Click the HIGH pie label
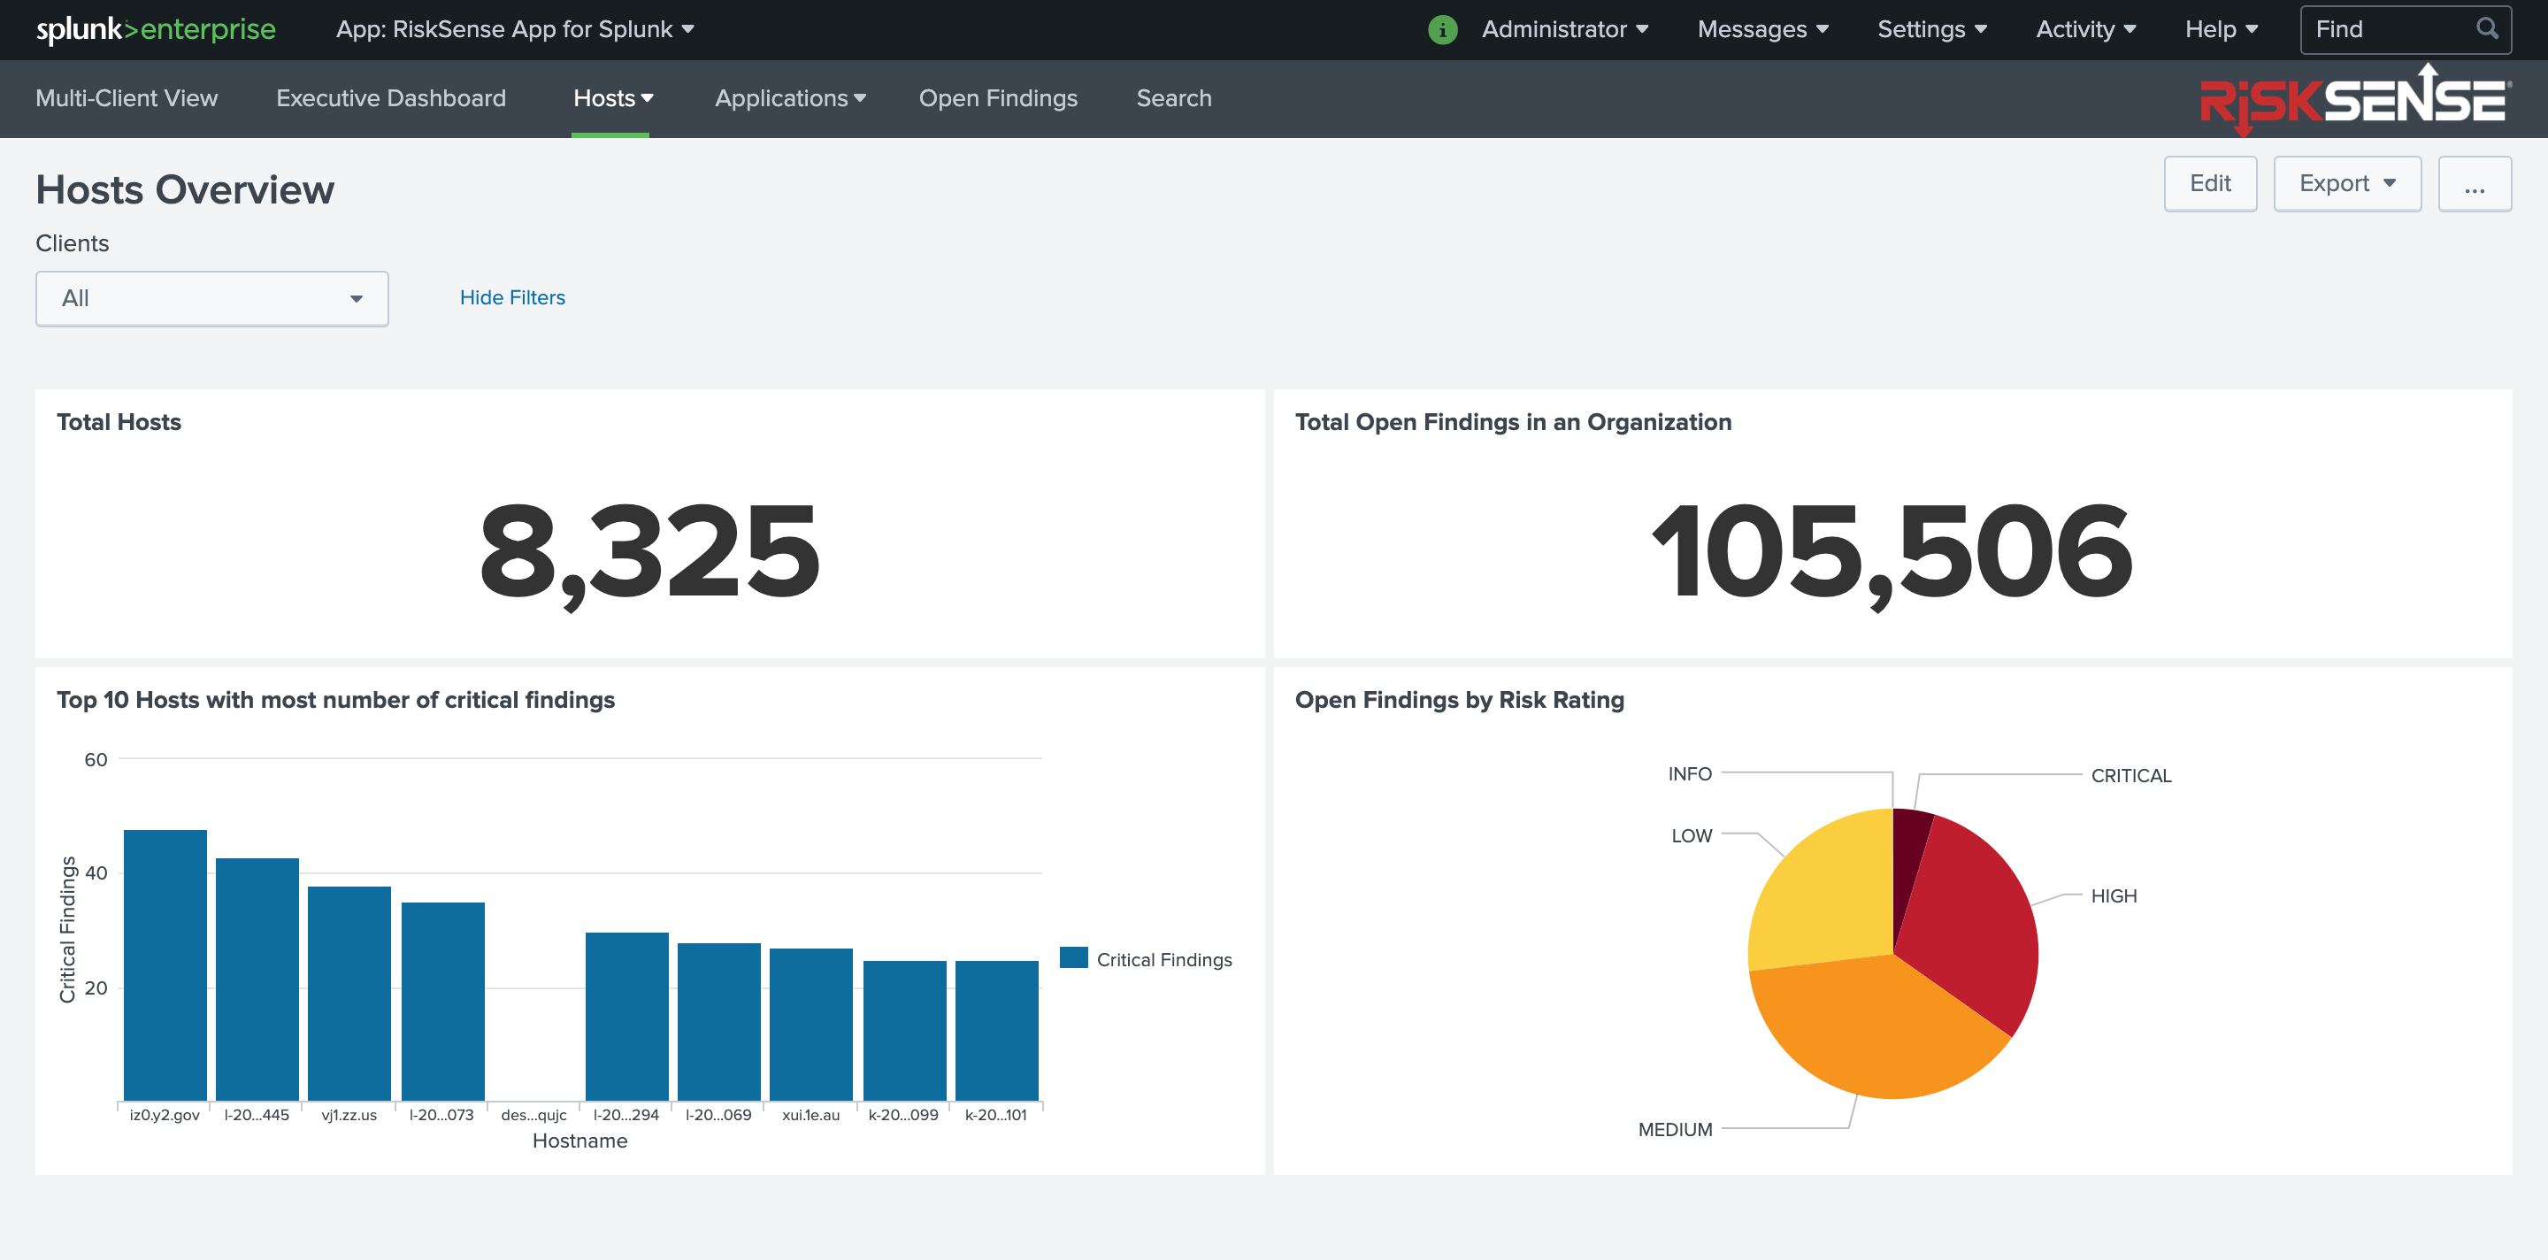 [x=2114, y=896]
